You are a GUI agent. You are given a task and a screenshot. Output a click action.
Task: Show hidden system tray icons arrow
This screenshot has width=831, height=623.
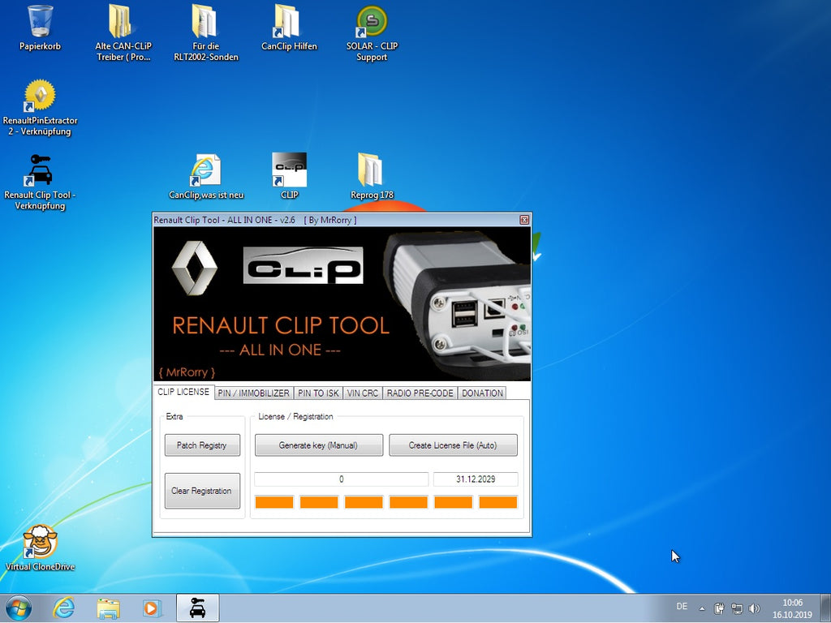point(702,608)
